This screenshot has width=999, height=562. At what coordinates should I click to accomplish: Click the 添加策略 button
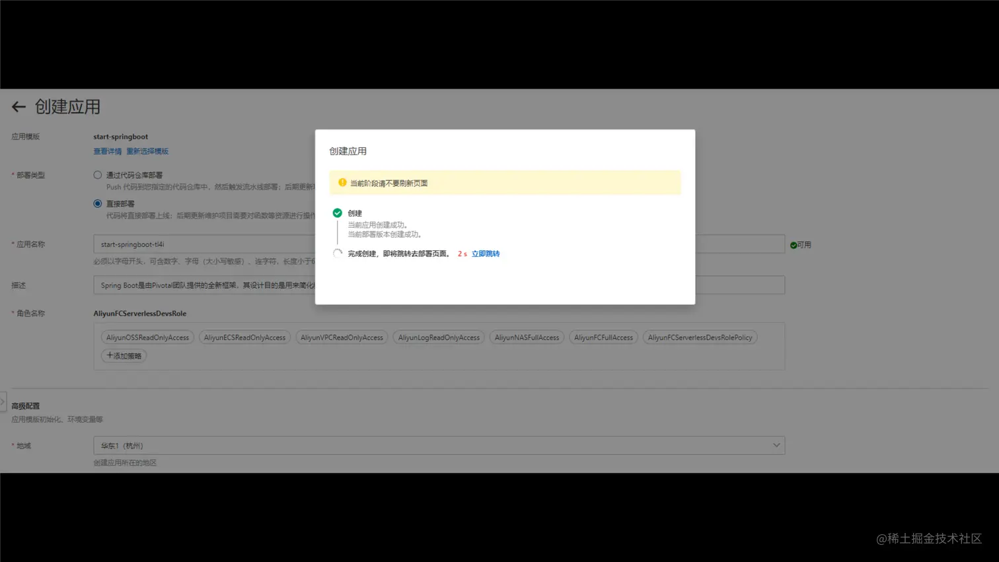(x=123, y=356)
